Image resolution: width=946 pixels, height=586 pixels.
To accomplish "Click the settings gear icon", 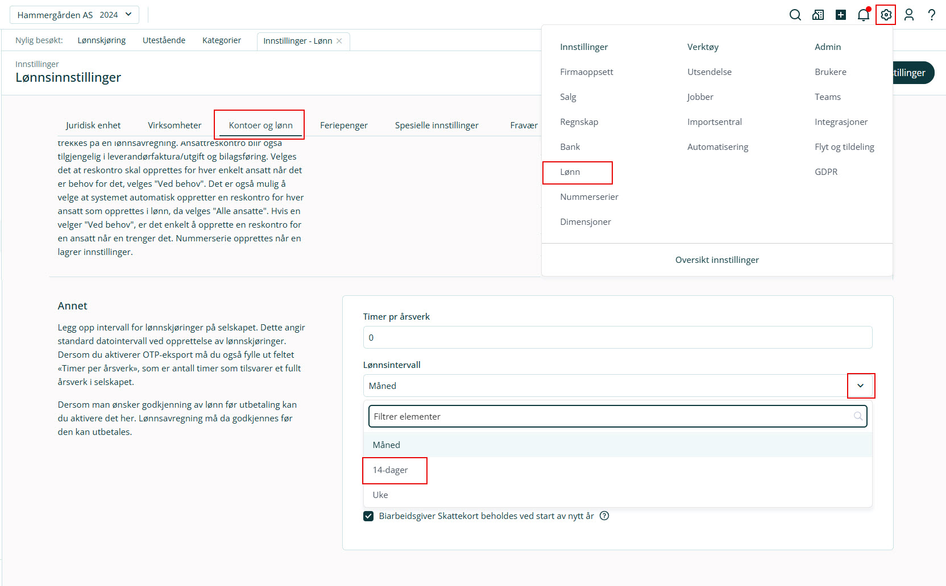I will pos(886,15).
